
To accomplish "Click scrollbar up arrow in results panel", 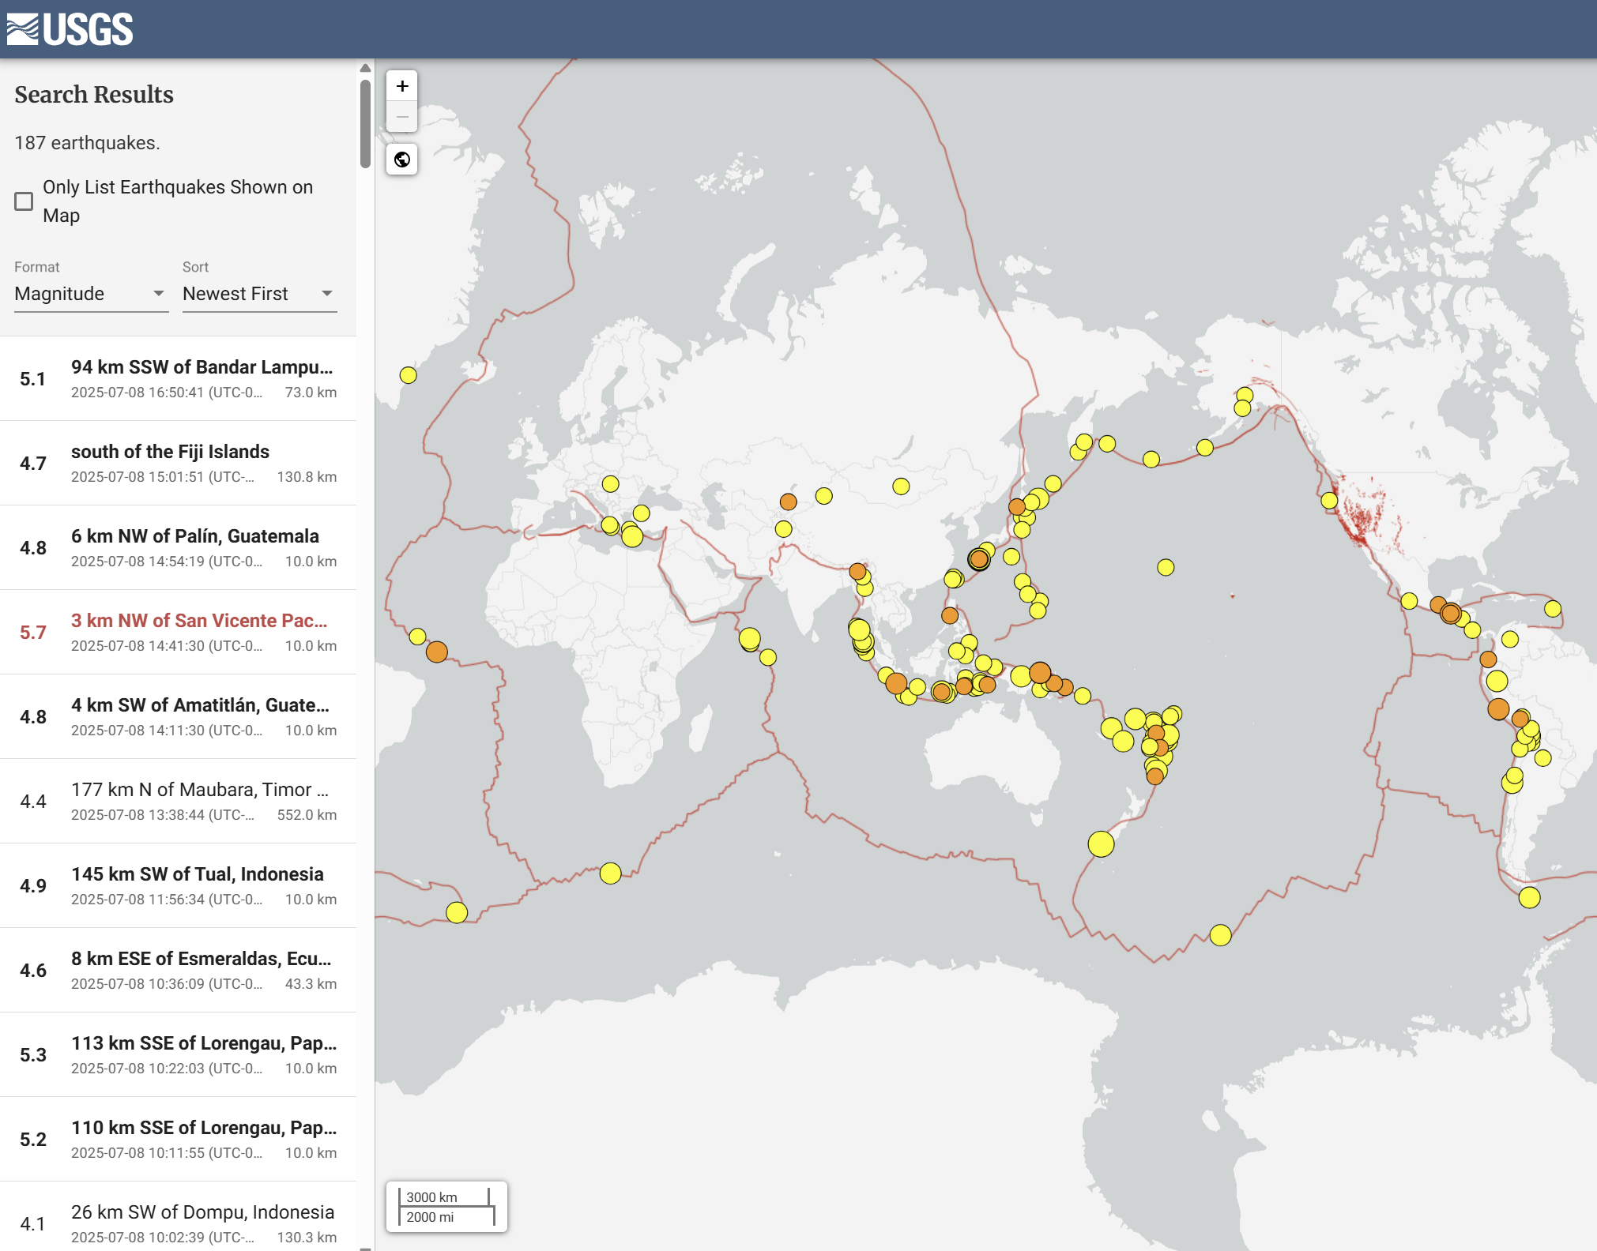I will tap(365, 68).
